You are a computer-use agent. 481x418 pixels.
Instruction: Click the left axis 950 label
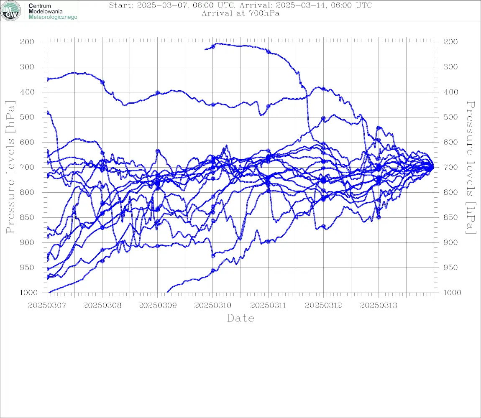point(27,268)
